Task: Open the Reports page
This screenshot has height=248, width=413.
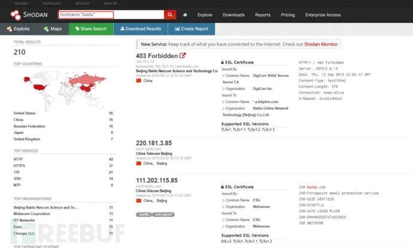Action: click(x=263, y=15)
